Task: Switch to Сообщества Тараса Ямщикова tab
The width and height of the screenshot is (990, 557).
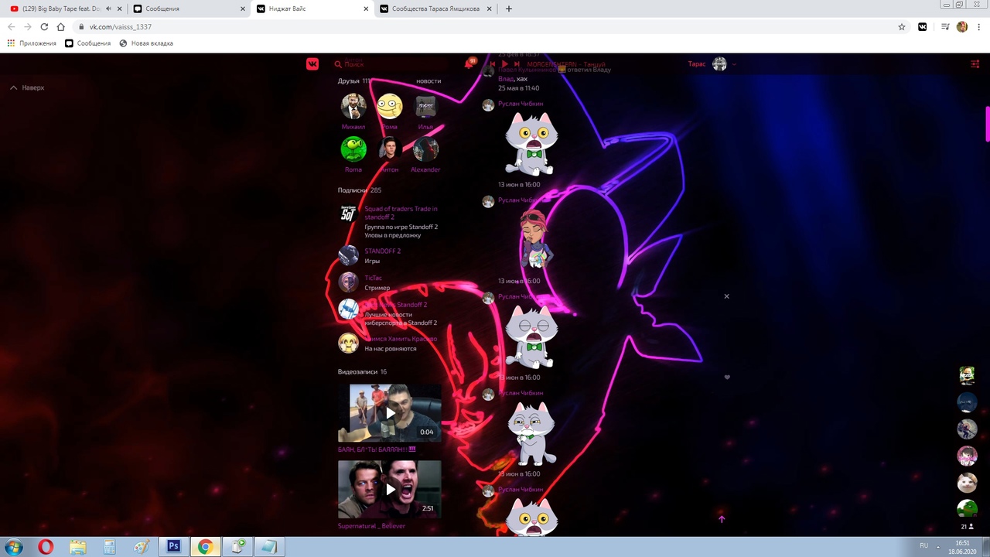Action: [x=436, y=9]
